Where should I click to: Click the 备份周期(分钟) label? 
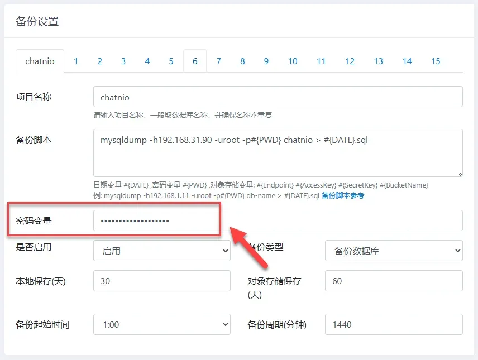pos(277,324)
